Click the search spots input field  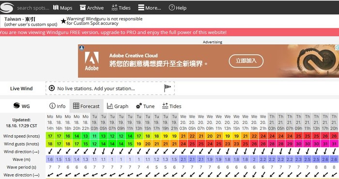(33, 8)
